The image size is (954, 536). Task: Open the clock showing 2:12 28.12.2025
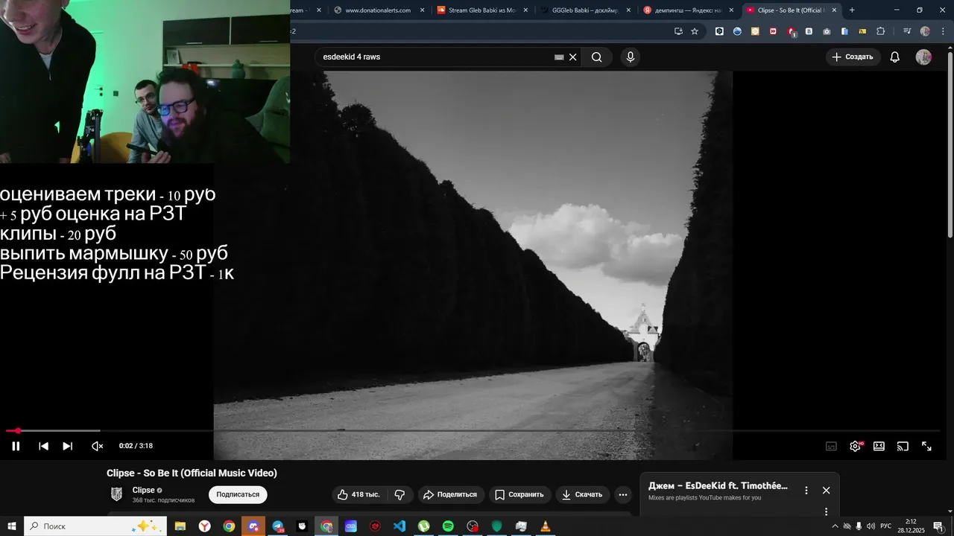click(x=911, y=526)
